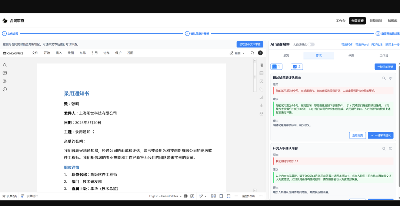400x206 pixels.
Task: Click the 一键采纳所选 button
Action: [385, 67]
